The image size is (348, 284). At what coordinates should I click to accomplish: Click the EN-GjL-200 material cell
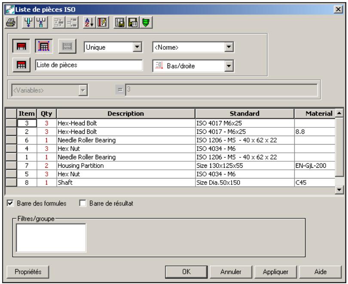(x=315, y=166)
